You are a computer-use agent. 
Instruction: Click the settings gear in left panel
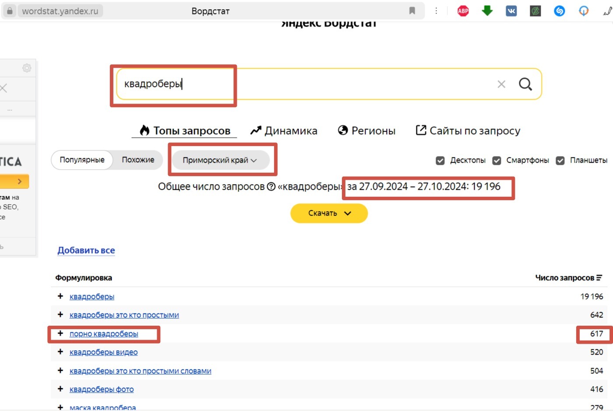tap(27, 68)
